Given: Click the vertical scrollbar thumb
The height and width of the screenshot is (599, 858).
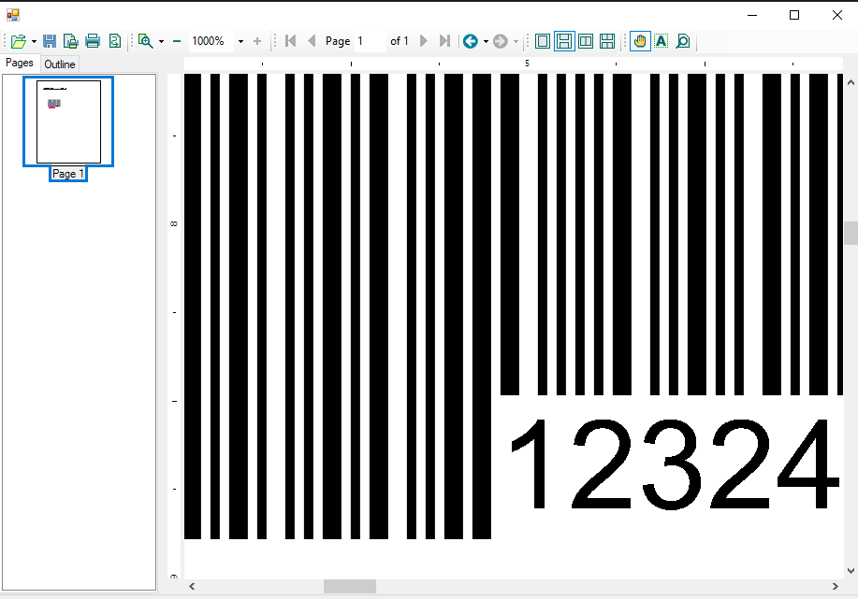Looking at the screenshot, I should click(851, 234).
